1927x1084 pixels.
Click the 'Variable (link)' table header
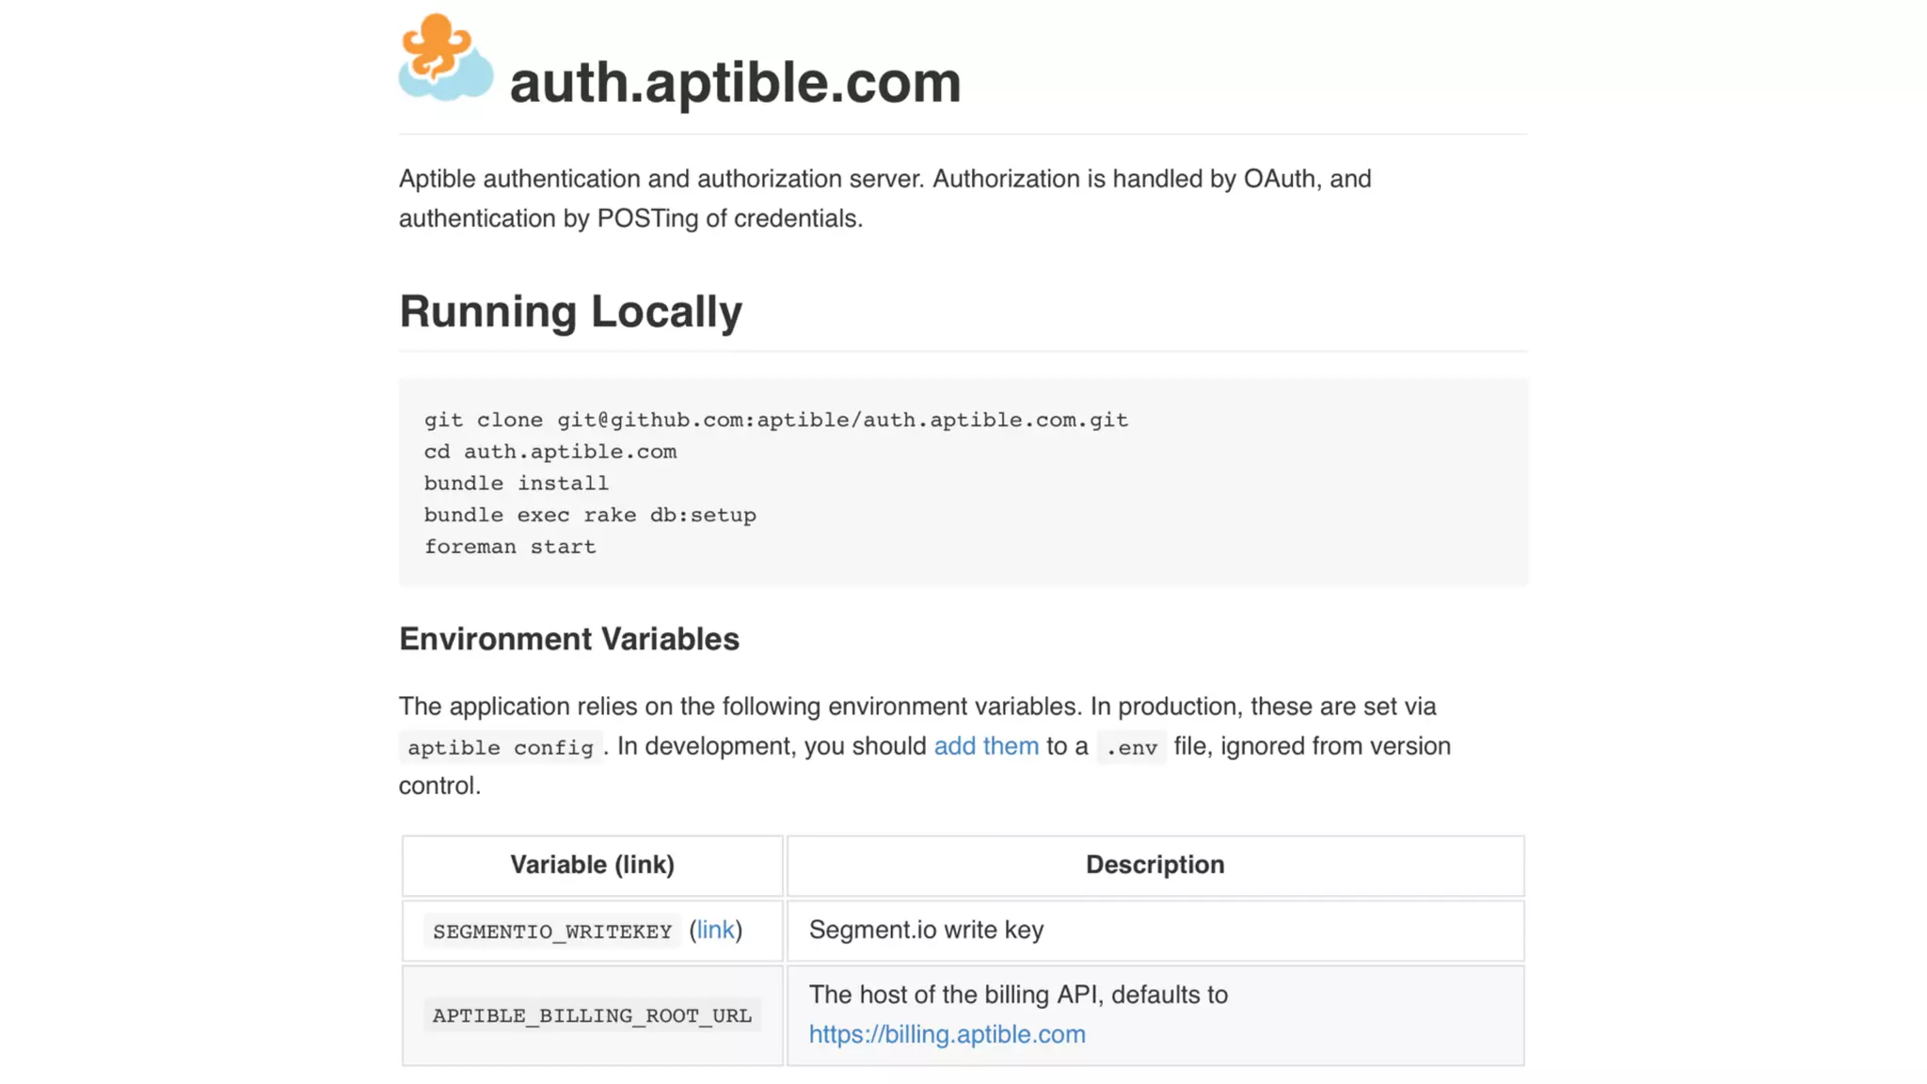[x=592, y=865]
